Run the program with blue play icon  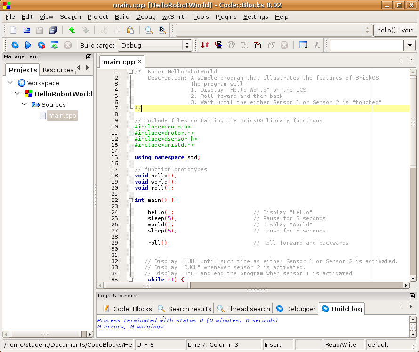click(x=28, y=45)
